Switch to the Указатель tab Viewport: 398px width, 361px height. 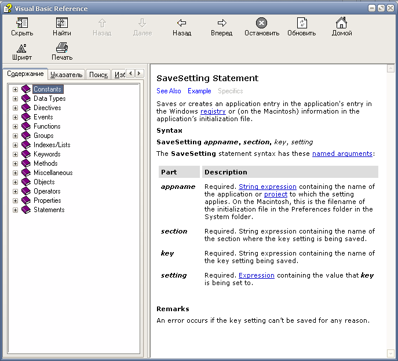tap(66, 75)
